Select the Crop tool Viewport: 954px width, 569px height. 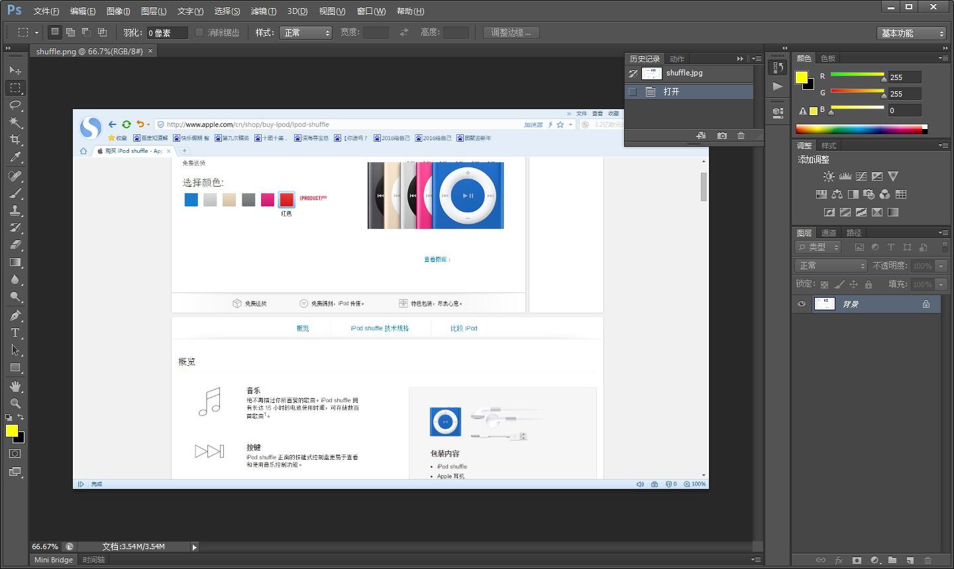point(15,140)
